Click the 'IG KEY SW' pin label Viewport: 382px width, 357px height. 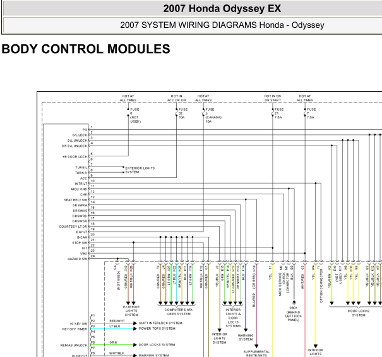pos(78,324)
